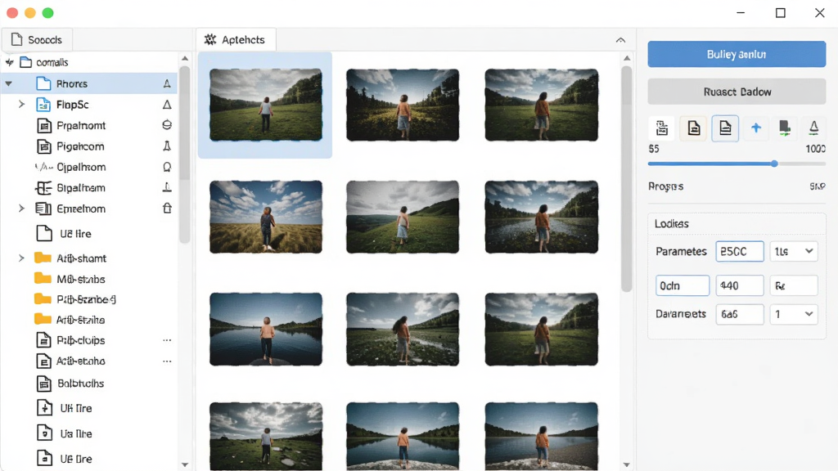The image size is (838, 471).
Task: Select the first selected thumbnail
Action: (x=266, y=105)
